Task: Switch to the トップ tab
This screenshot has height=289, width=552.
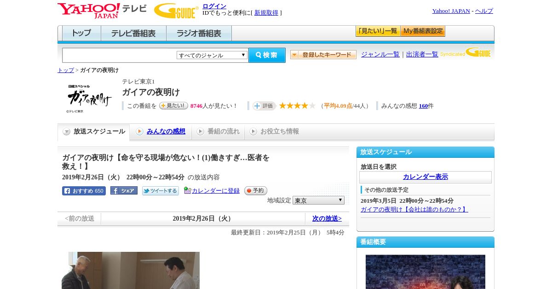Action: point(81,33)
